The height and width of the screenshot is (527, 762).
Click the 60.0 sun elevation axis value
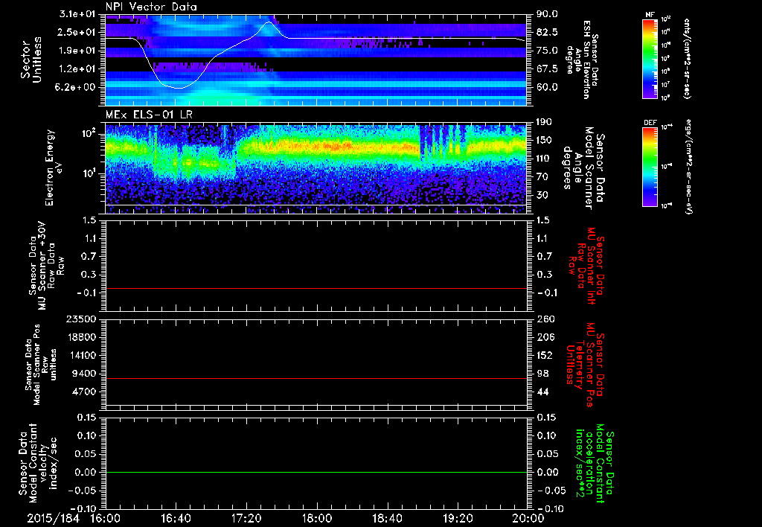547,87
